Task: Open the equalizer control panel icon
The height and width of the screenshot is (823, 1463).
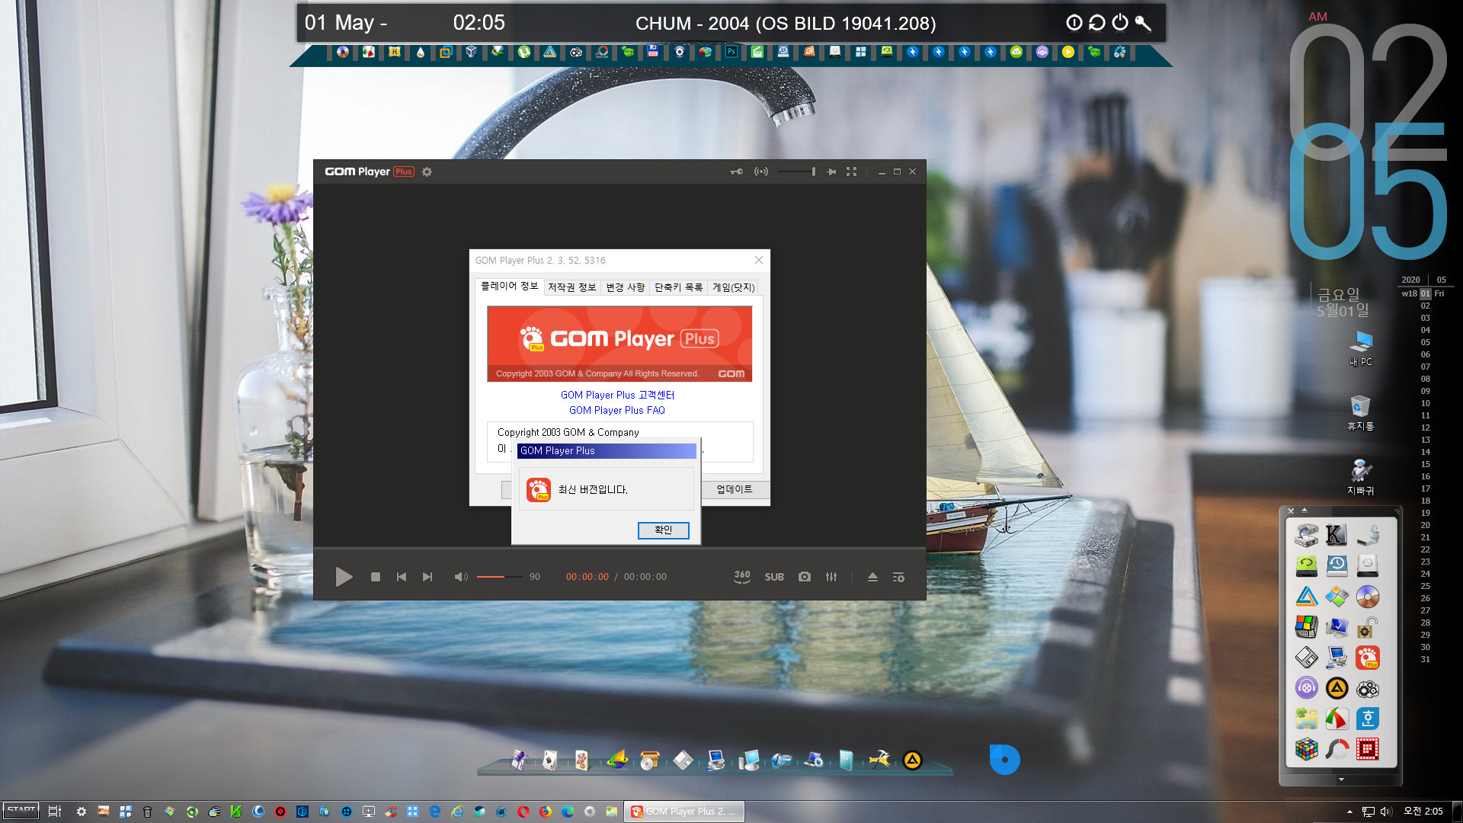Action: (831, 577)
